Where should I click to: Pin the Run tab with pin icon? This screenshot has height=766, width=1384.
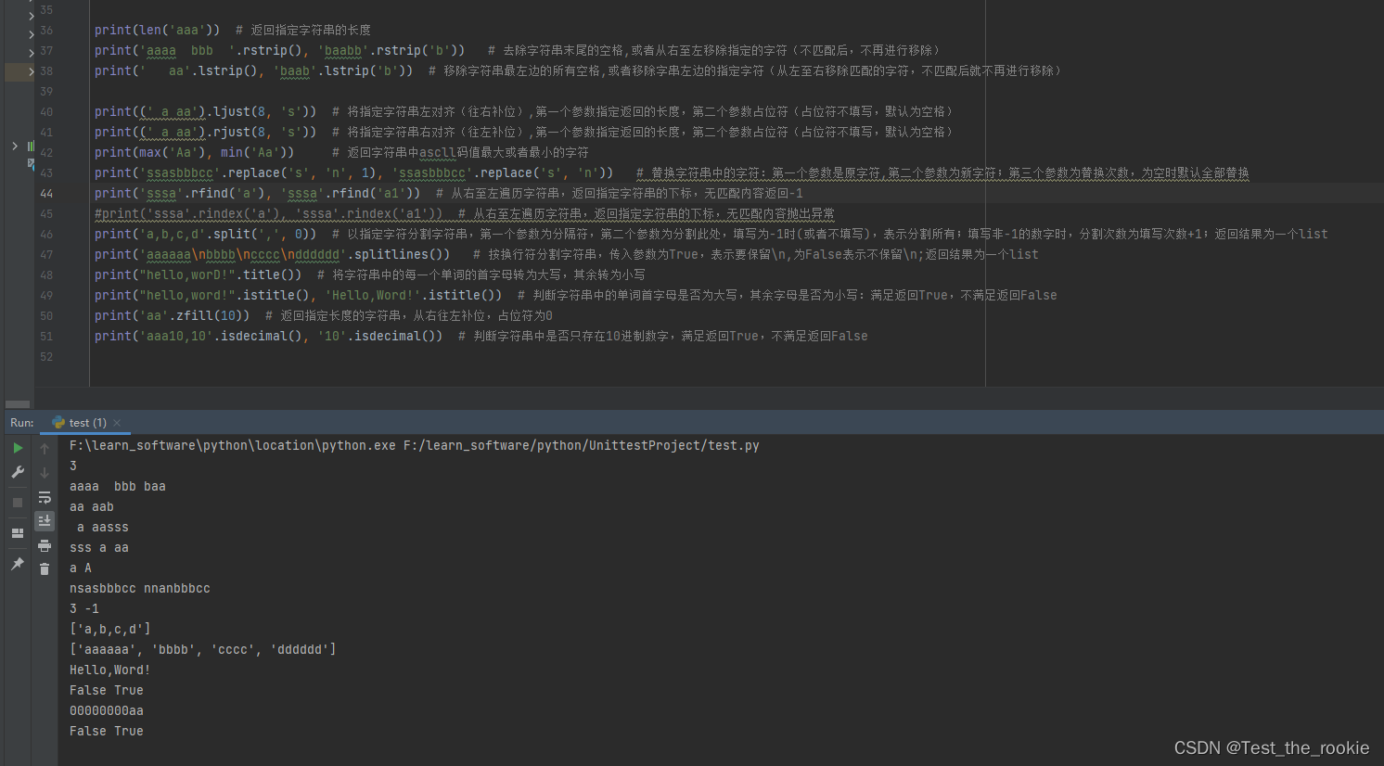[18, 564]
